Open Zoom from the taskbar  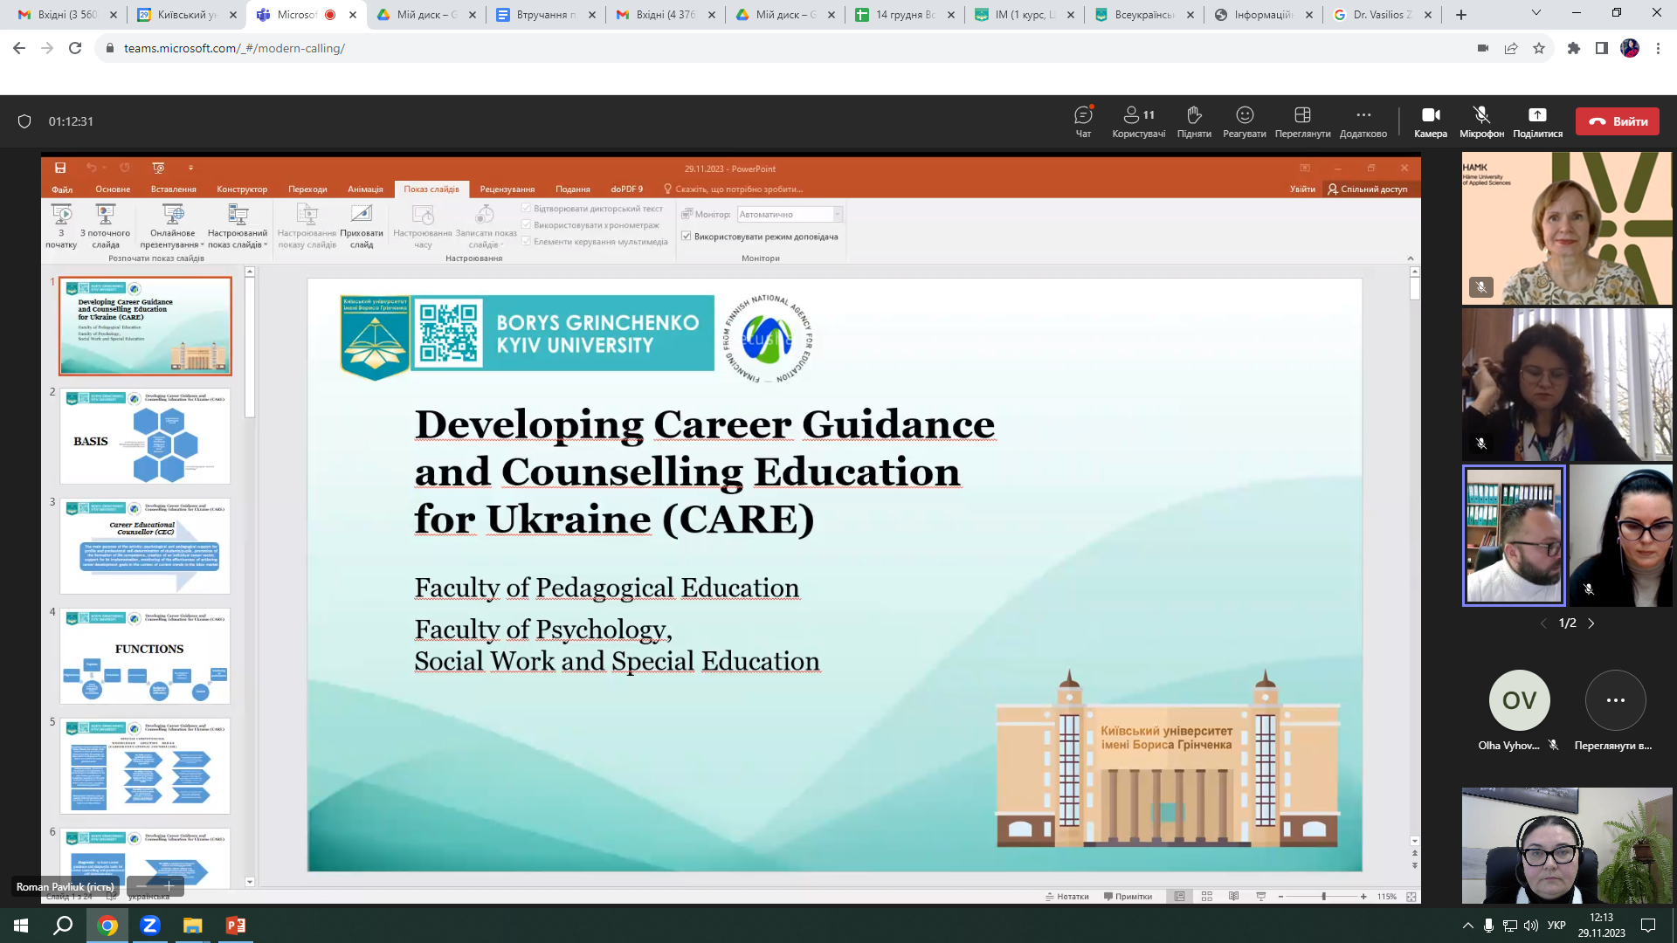pyautogui.click(x=149, y=926)
